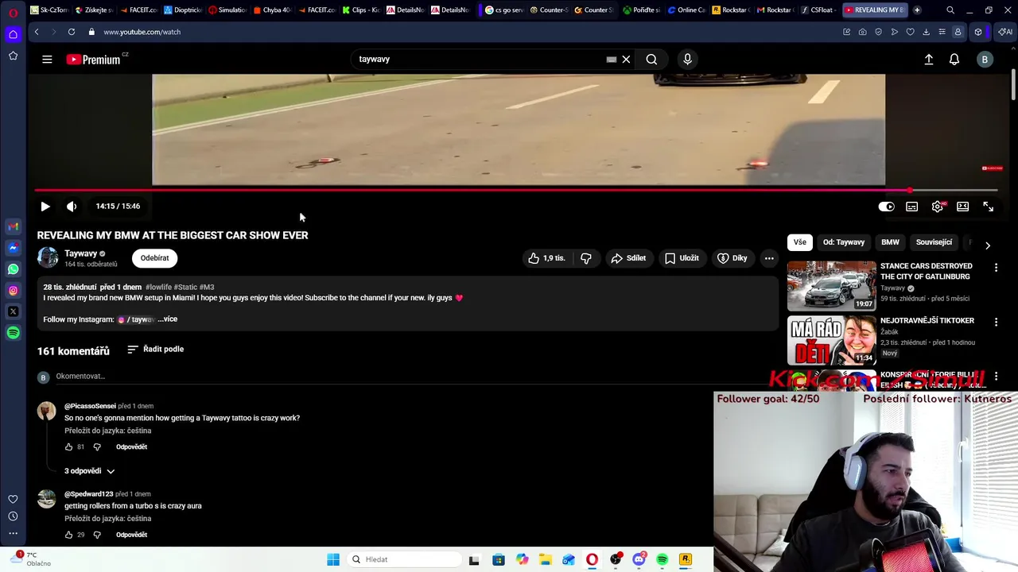This screenshot has height=572, width=1018.
Task: Dislike the @PicassoSensei comment
Action: [97, 447]
